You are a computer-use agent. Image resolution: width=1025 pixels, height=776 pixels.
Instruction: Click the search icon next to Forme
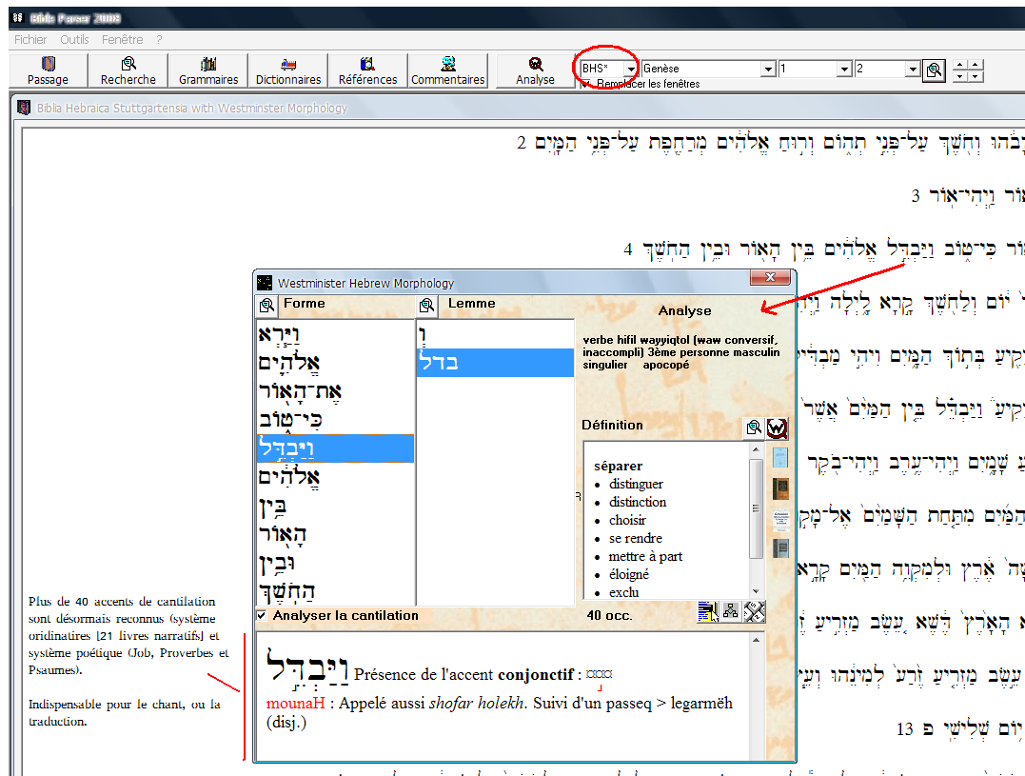[x=266, y=305]
